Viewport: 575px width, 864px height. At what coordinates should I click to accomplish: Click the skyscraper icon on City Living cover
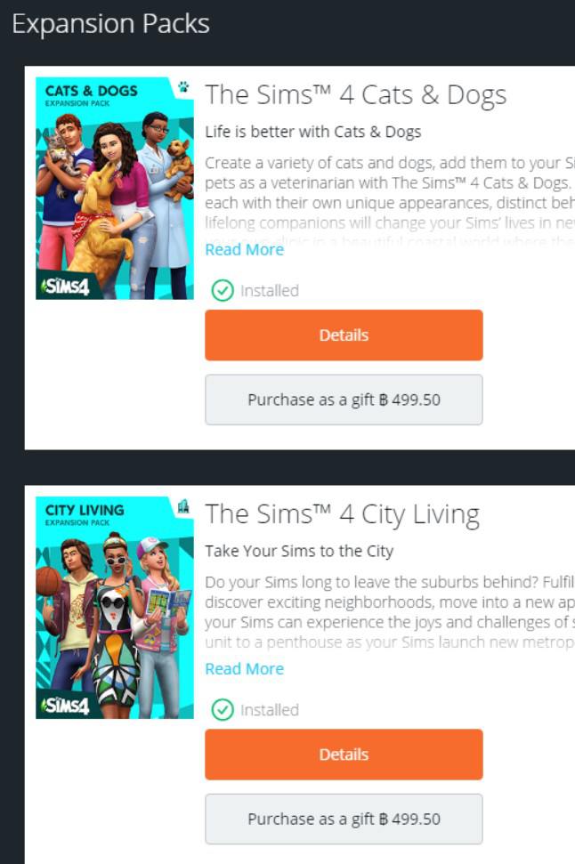[183, 505]
